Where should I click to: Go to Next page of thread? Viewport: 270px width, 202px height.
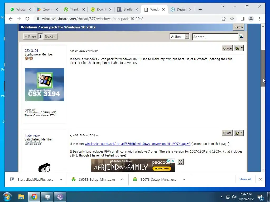(x=50, y=36)
